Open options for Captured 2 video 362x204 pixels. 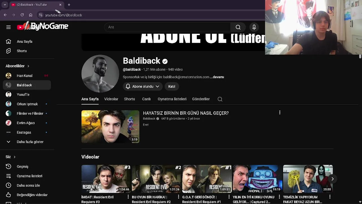[279, 197]
